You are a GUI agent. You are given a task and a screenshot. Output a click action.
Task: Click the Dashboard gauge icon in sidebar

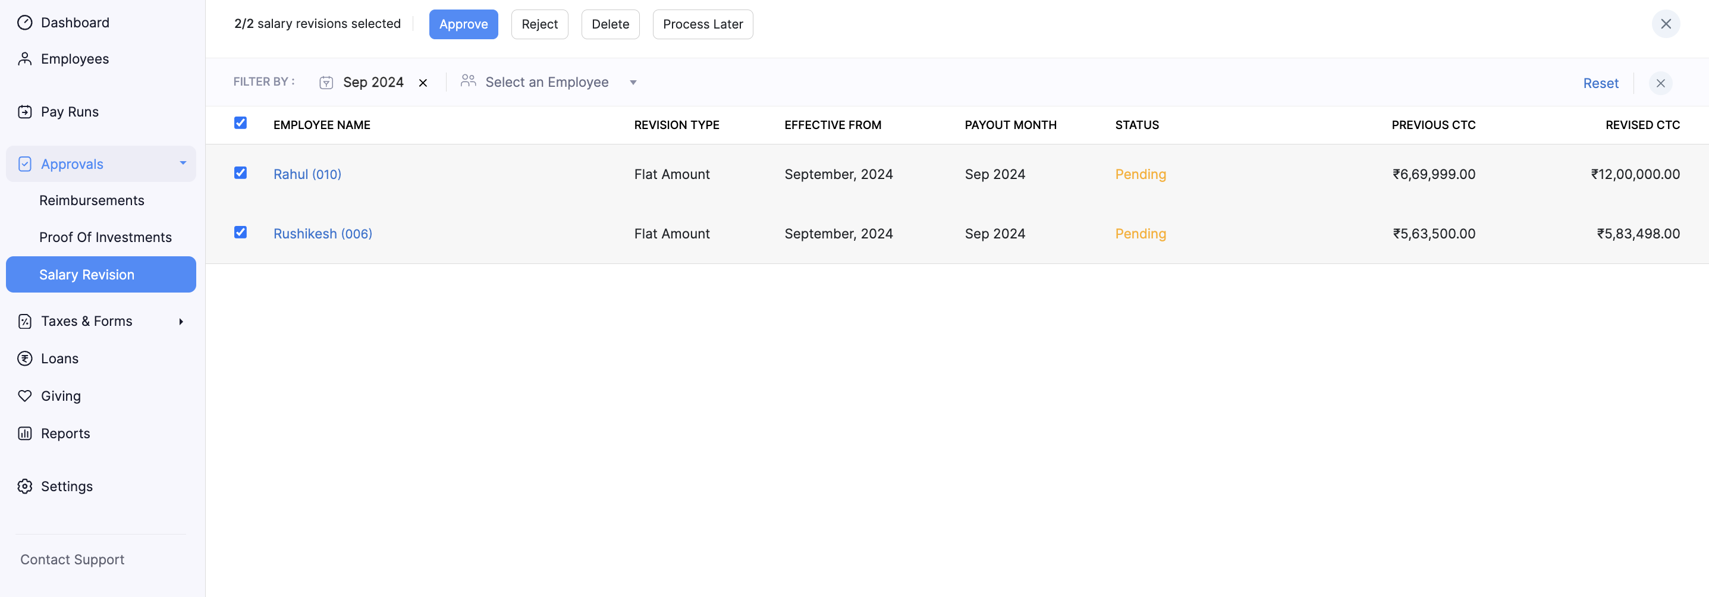pos(24,23)
